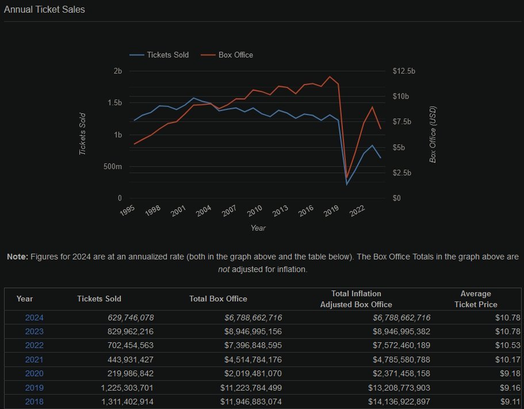Click Total Inflation Adjusted Box Office header
524x409 pixels.
tap(356, 299)
